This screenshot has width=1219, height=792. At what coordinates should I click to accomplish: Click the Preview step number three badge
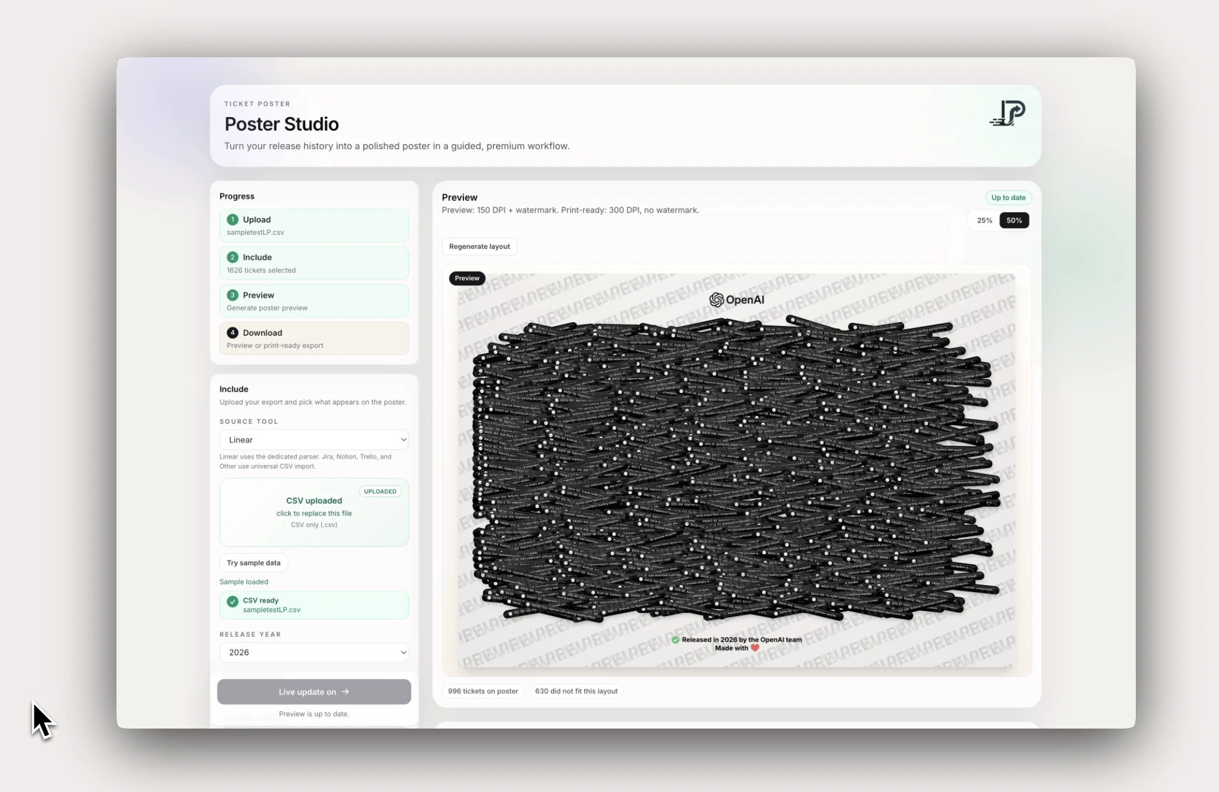tap(232, 295)
